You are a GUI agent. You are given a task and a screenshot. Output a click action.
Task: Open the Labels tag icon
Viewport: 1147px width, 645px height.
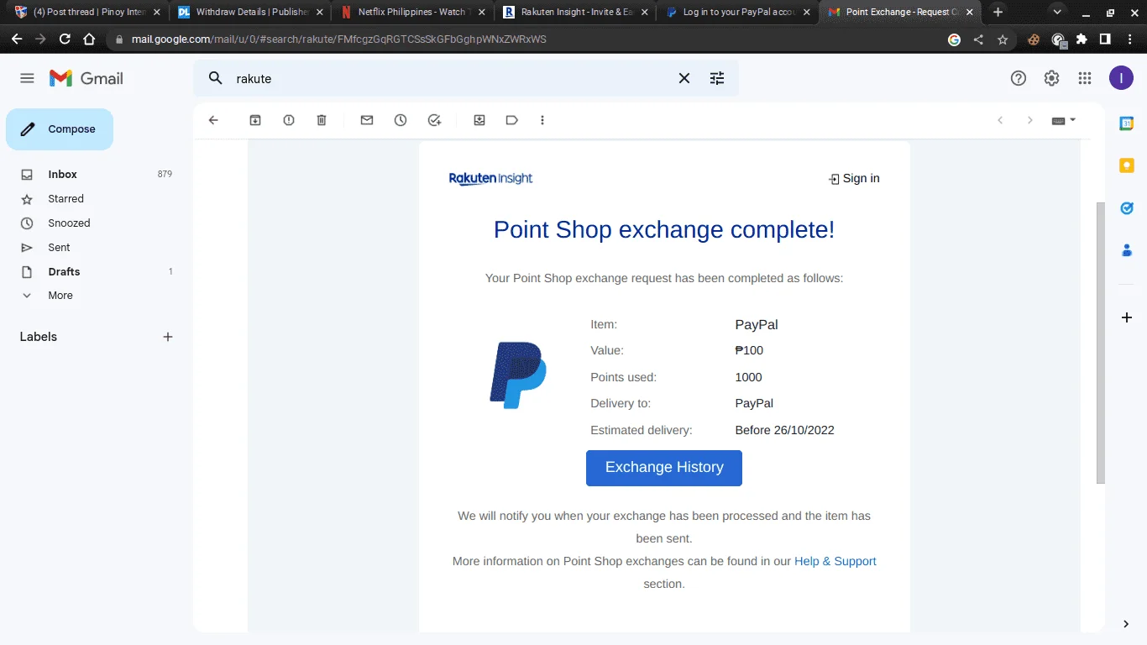[511, 120]
